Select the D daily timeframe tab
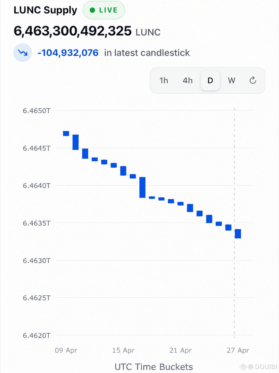The width and height of the screenshot is (279, 373). coord(210,81)
